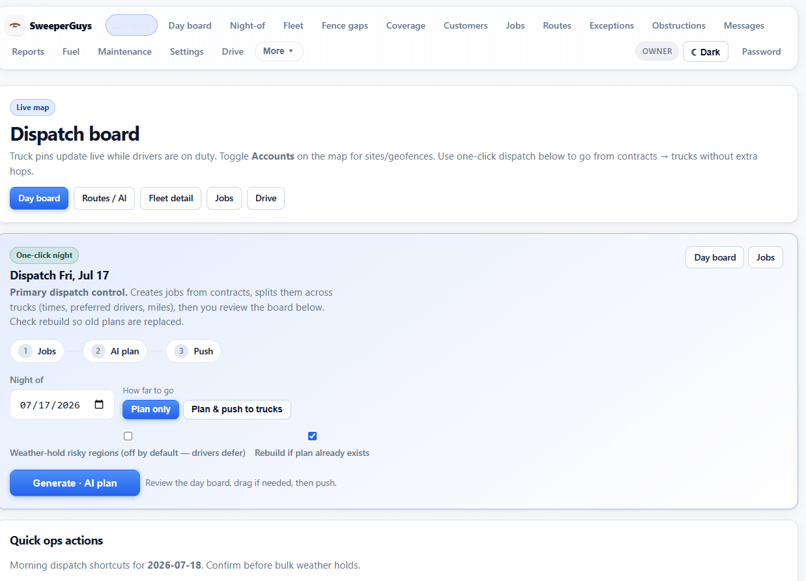
Task: Open Drive in the top navigation
Action: (233, 51)
